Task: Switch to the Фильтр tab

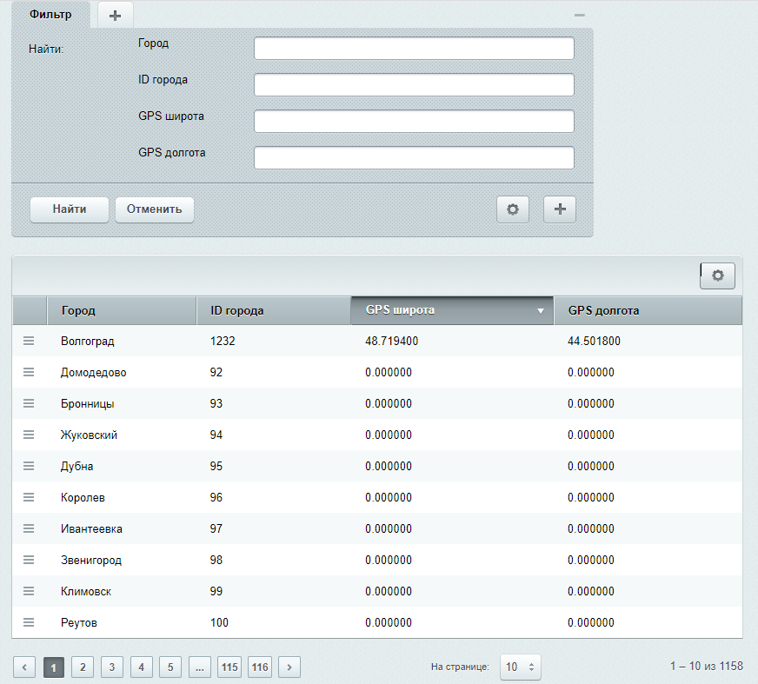Action: 50,15
